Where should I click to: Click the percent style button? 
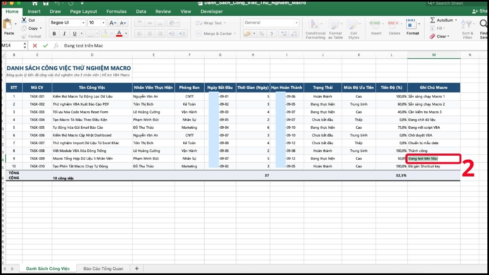pyautogui.click(x=261, y=34)
